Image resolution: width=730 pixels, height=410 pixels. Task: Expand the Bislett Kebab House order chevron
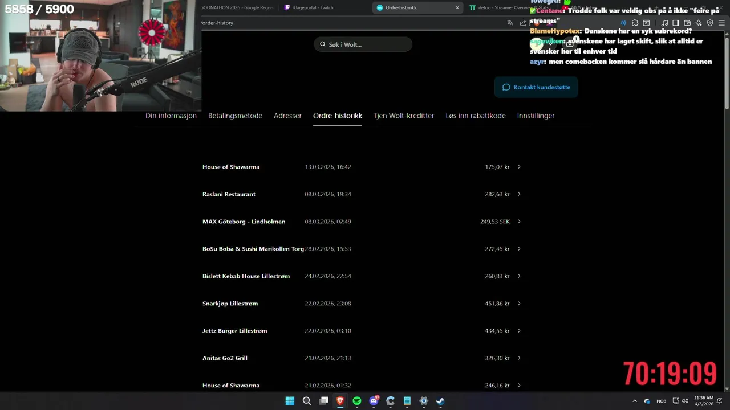pos(519,276)
